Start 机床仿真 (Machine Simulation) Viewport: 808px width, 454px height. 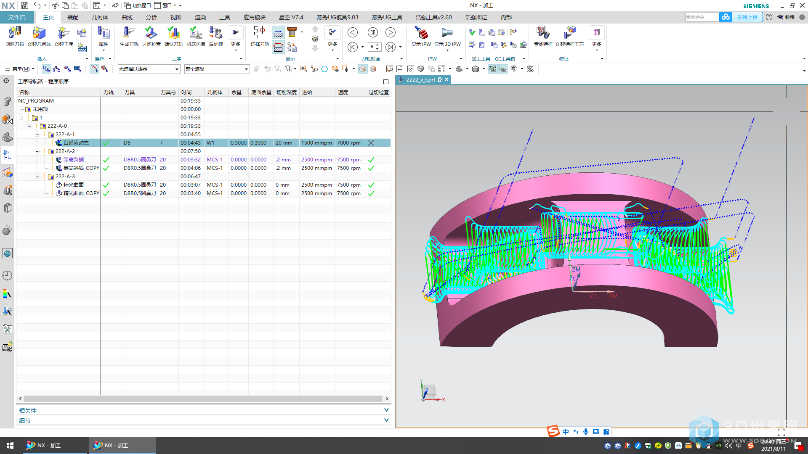tap(196, 36)
